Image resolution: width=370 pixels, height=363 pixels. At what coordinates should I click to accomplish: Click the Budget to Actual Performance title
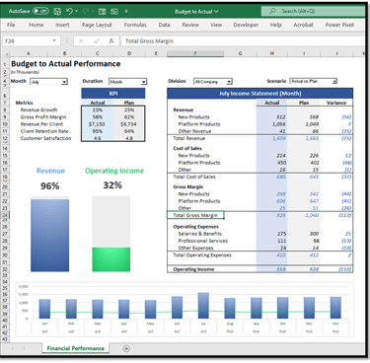[65, 64]
